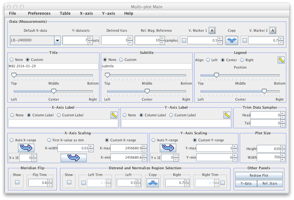Increase the Y-datasets value with up arrow
The width and height of the screenshot is (294, 200).
click(x=90, y=38)
